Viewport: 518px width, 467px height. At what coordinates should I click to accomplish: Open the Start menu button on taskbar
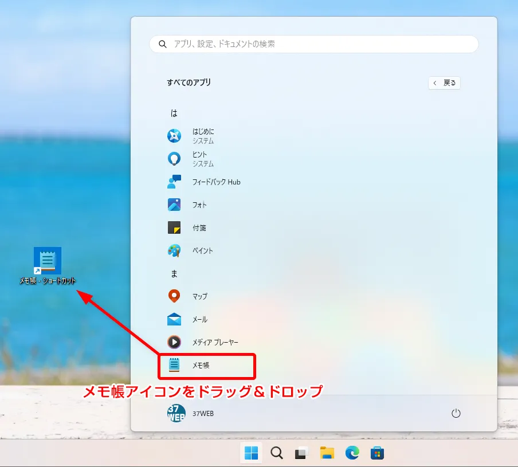252,453
